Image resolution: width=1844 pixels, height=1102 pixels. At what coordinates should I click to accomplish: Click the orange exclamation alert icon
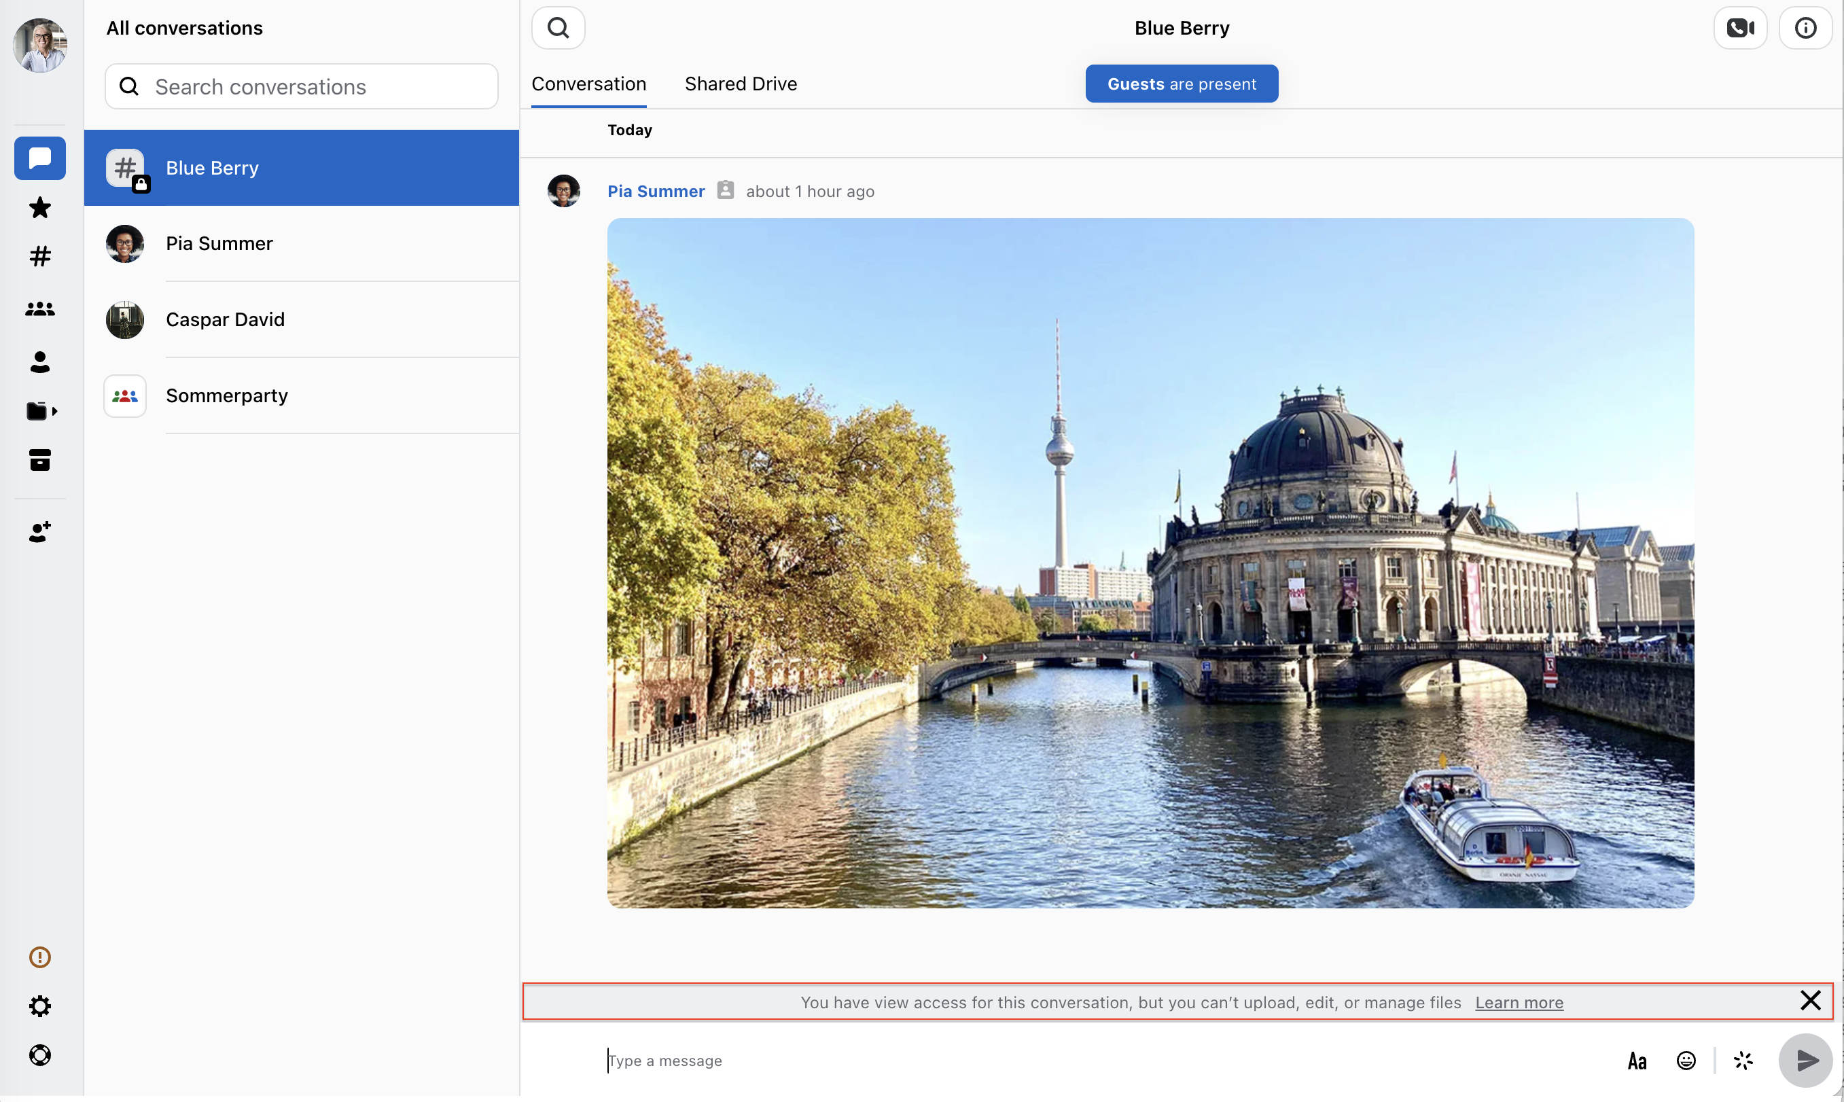(40, 957)
